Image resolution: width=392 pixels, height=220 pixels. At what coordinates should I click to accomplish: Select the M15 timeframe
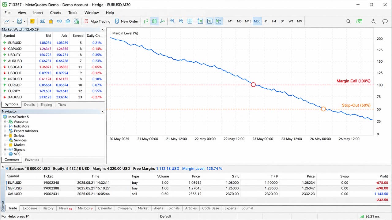tap(248, 21)
